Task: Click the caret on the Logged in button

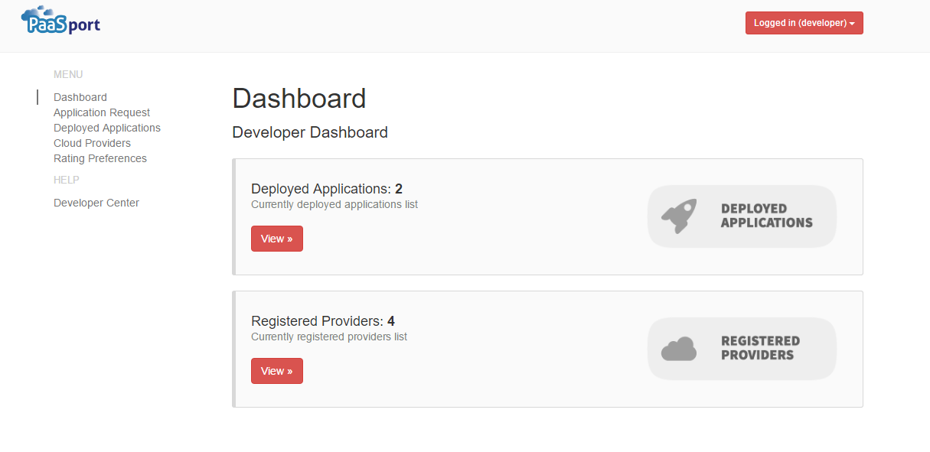Action: (x=852, y=24)
